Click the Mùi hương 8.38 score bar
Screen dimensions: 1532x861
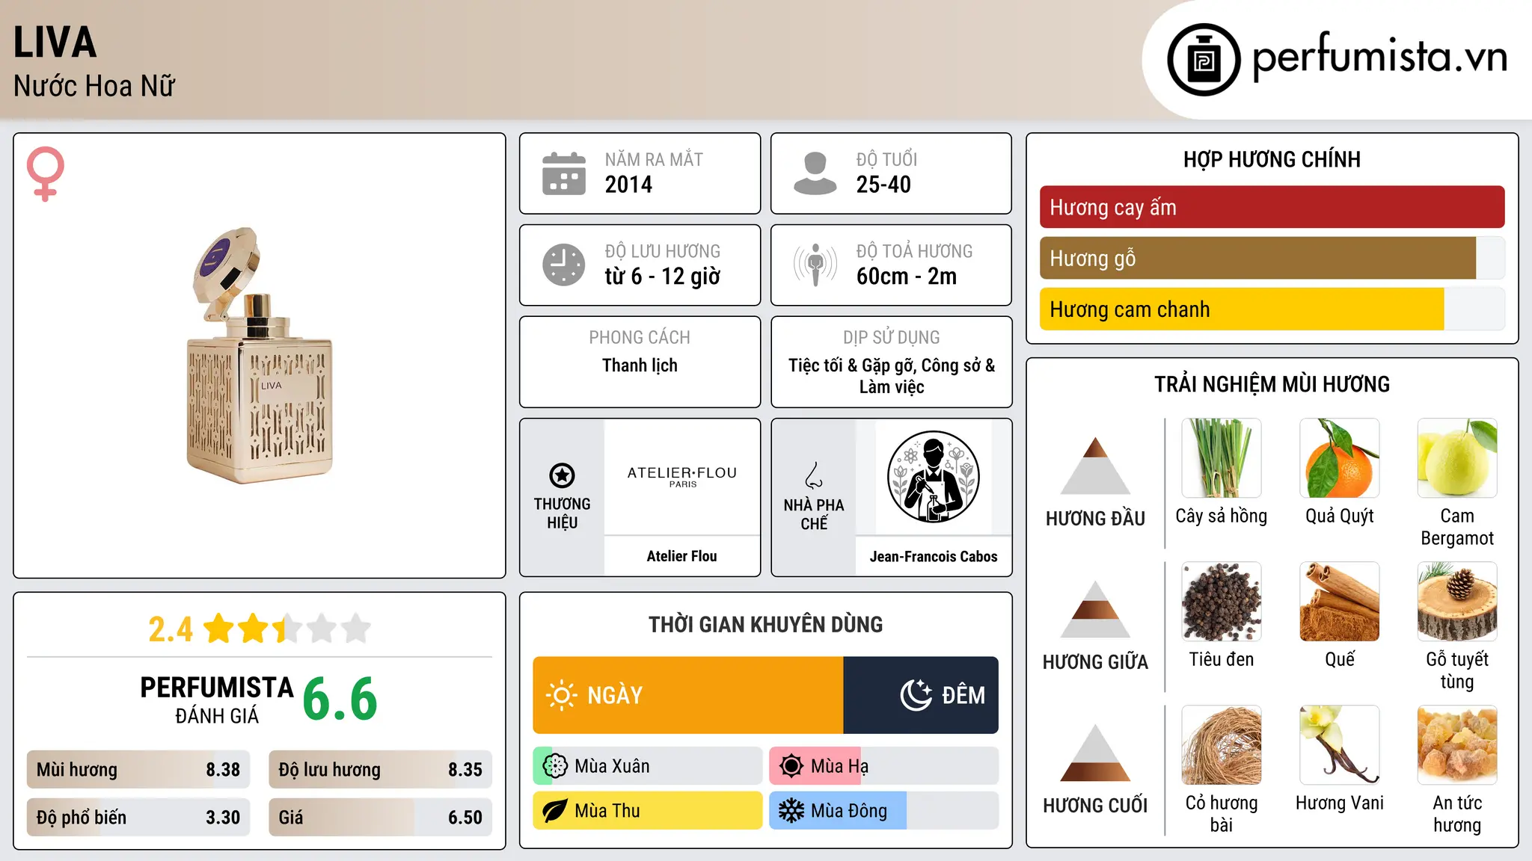138,770
